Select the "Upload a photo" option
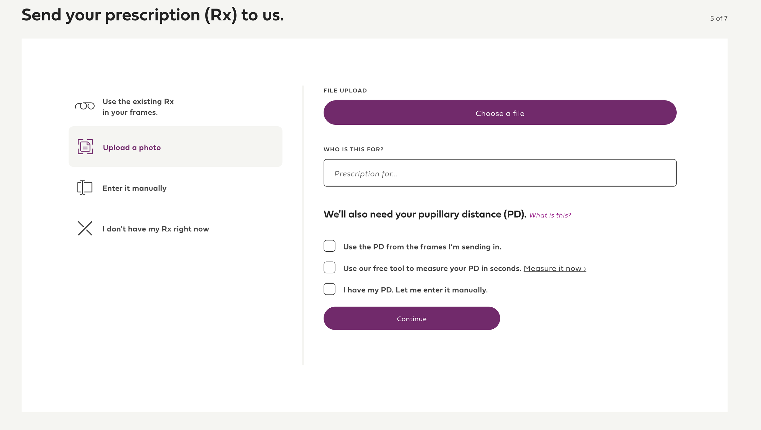Image resolution: width=761 pixels, height=430 pixels. [175, 147]
